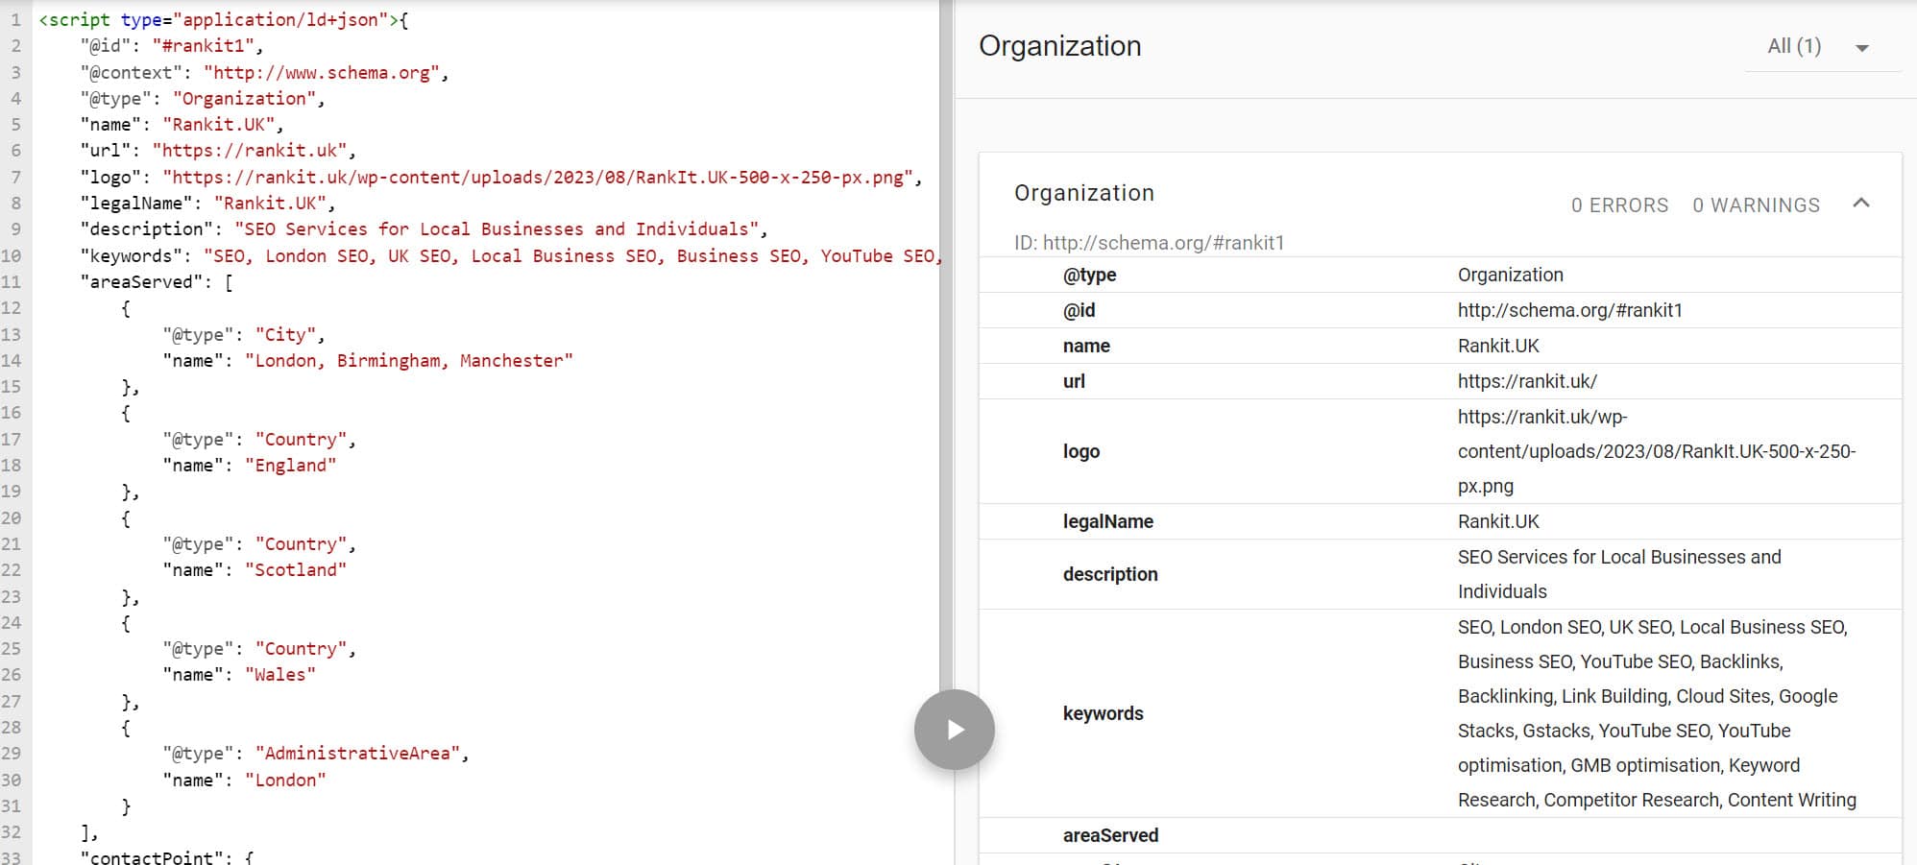This screenshot has height=865, width=1917.
Task: Click the "@type": "Organization" code line
Action: coord(203,98)
